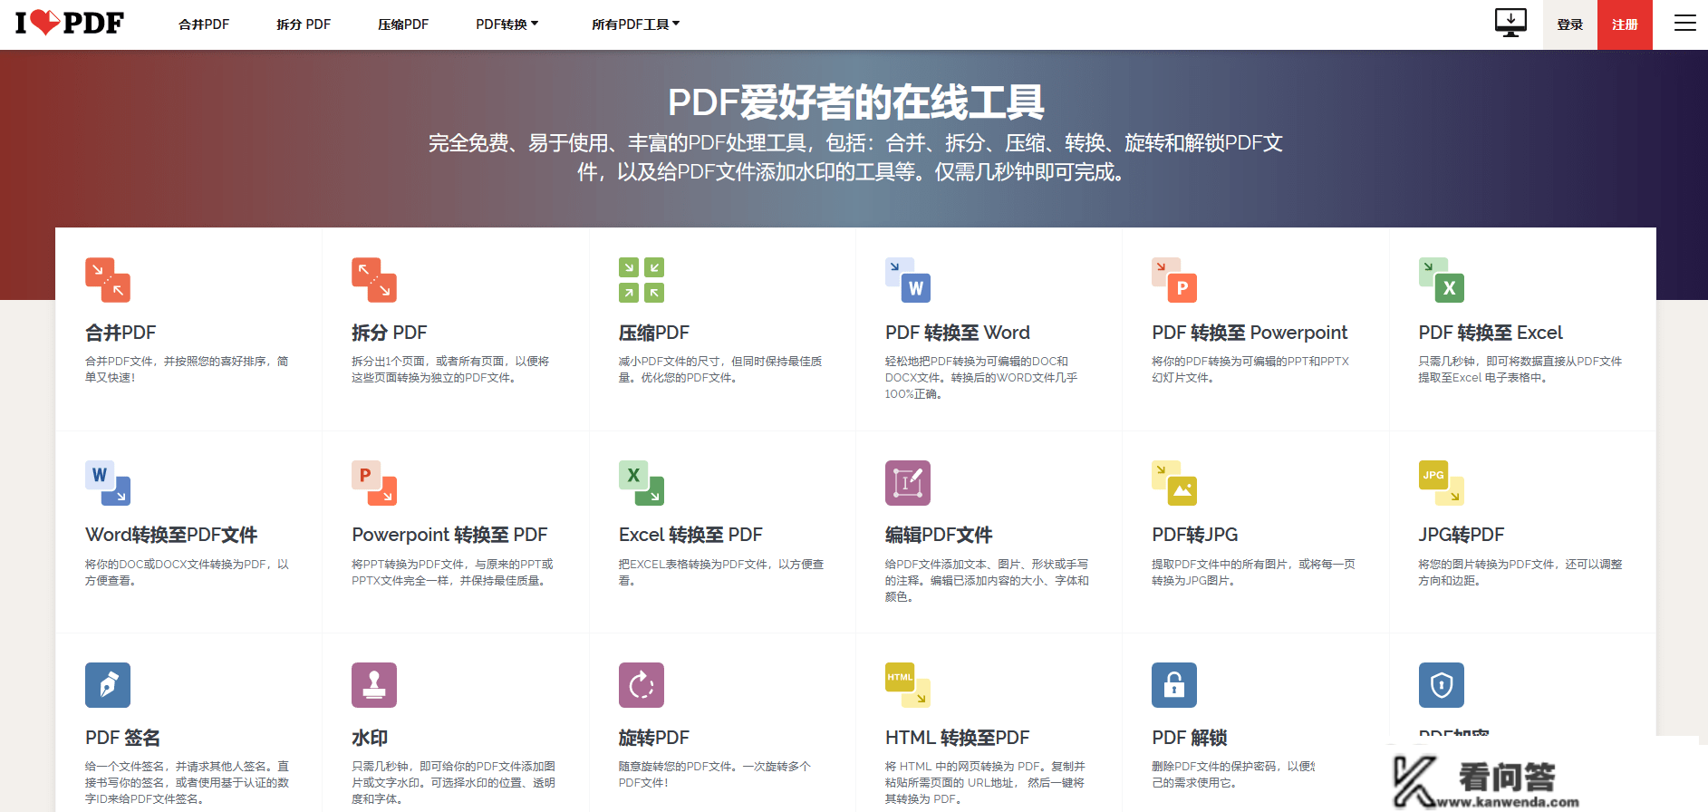Open the PDF 签名 pen icon

[x=108, y=685]
